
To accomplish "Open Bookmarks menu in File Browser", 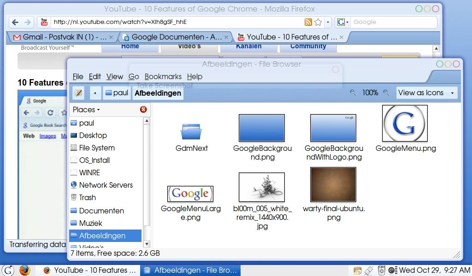I will click(163, 76).
